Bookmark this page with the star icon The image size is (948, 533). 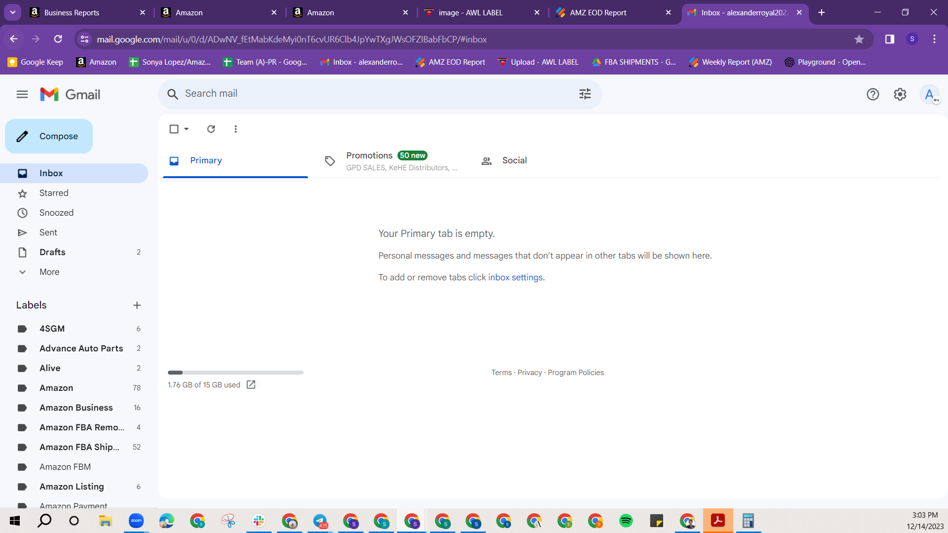[859, 39]
